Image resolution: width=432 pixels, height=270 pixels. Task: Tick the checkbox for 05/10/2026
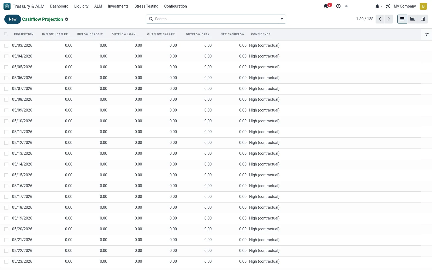(6, 121)
